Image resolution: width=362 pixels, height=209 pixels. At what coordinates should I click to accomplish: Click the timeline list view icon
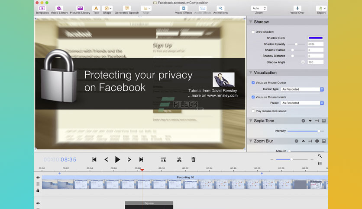(320, 163)
